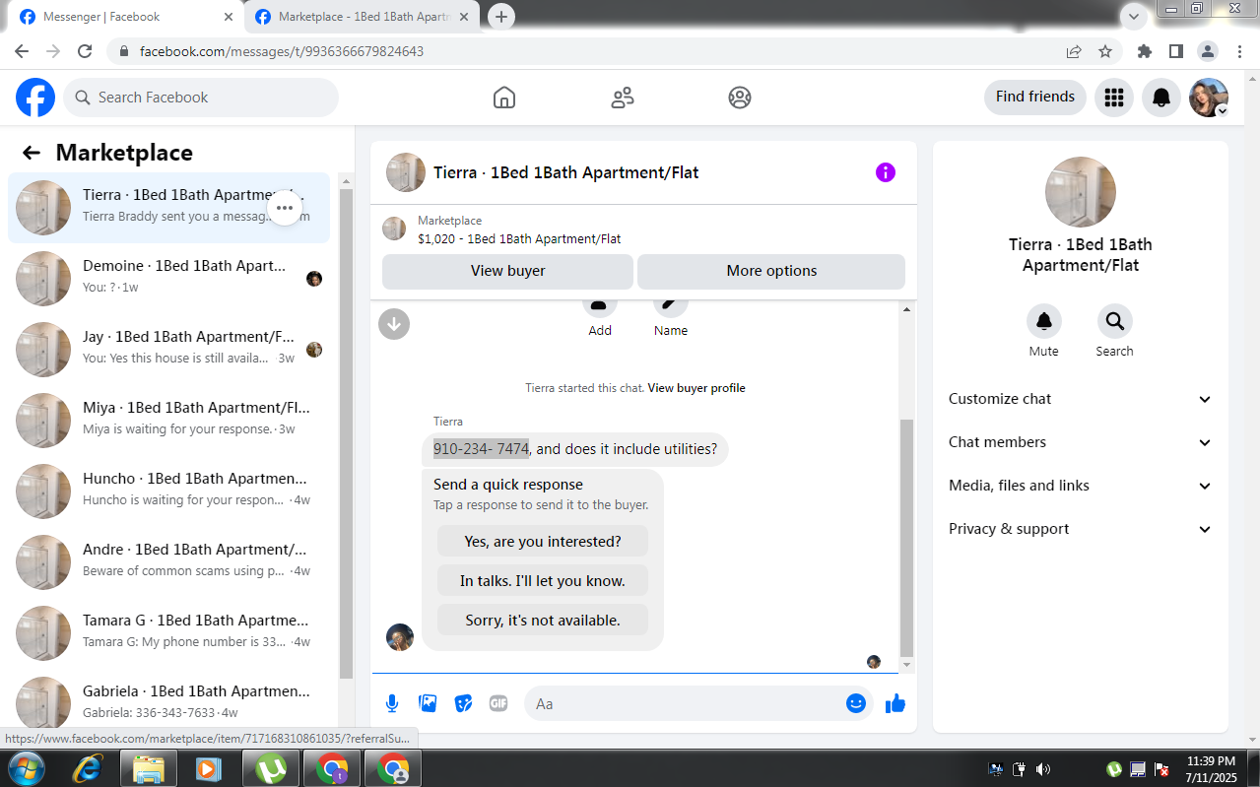The image size is (1260, 787).
Task: Open the Facebook menu grid icon
Action: 1114,98
